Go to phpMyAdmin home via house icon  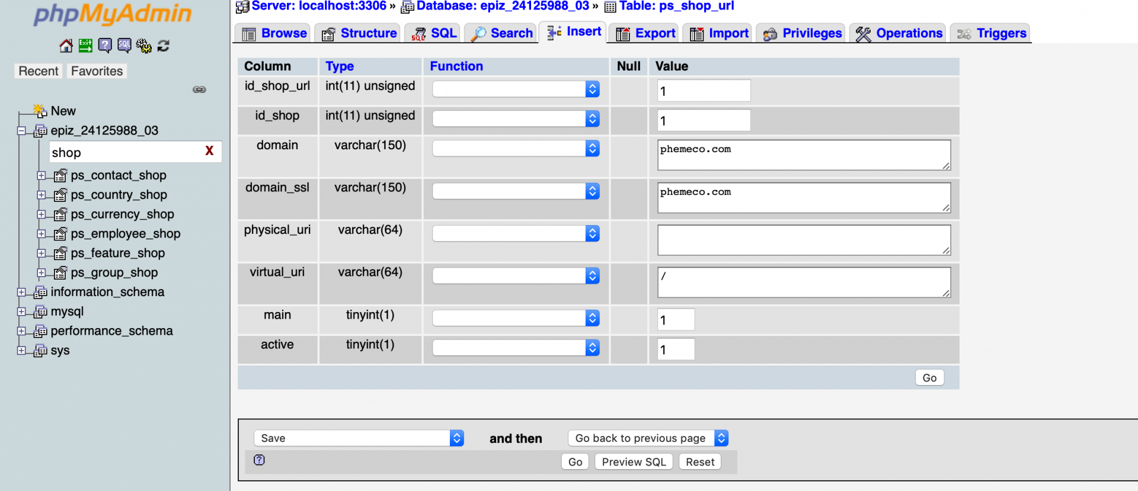coord(66,46)
